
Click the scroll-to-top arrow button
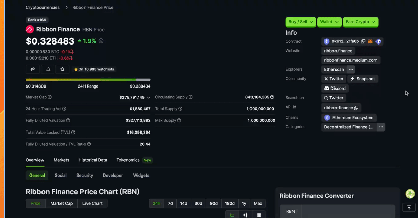pos(409,207)
